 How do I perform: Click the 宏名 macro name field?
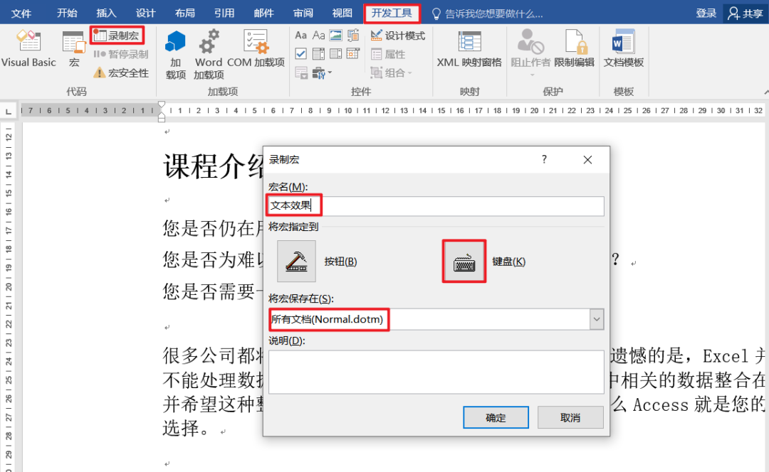(x=436, y=206)
